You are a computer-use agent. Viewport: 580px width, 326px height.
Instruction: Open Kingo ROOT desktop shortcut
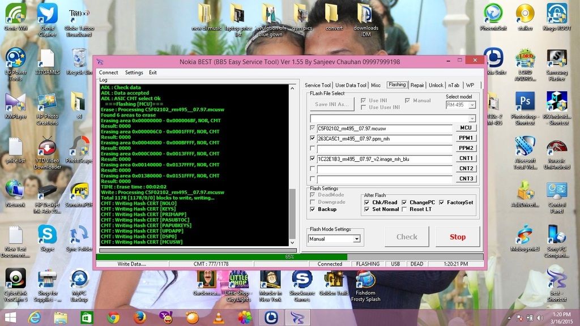click(557, 16)
